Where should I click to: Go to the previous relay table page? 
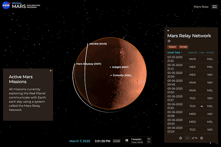tap(180, 138)
